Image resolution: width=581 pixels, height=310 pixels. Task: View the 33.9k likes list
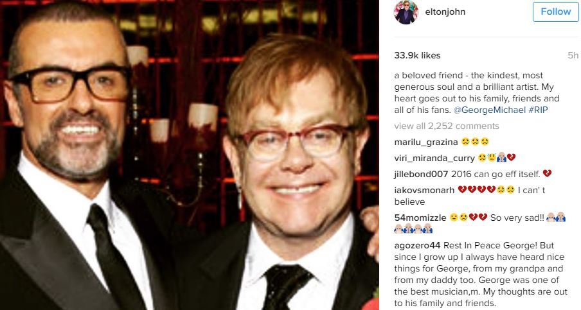(417, 55)
